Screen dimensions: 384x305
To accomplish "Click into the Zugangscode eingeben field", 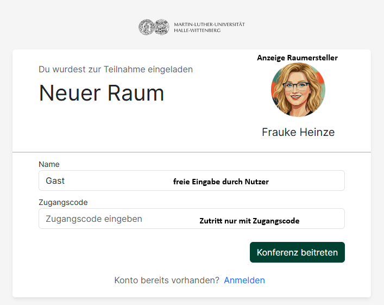I will 192,219.
